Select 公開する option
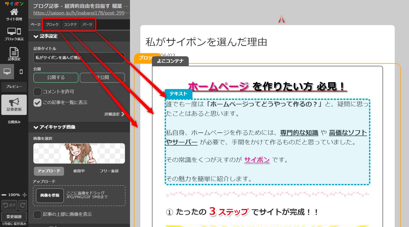This screenshot has width=409, height=227. coord(56,77)
